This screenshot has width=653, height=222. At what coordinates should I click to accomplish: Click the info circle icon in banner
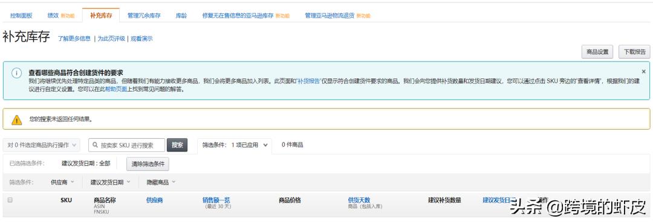(16, 73)
